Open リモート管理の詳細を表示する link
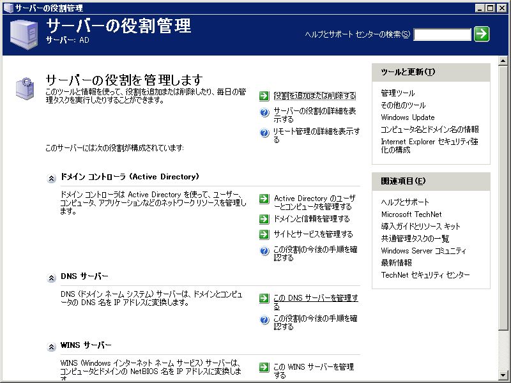The height and width of the screenshot is (383, 511). point(316,135)
